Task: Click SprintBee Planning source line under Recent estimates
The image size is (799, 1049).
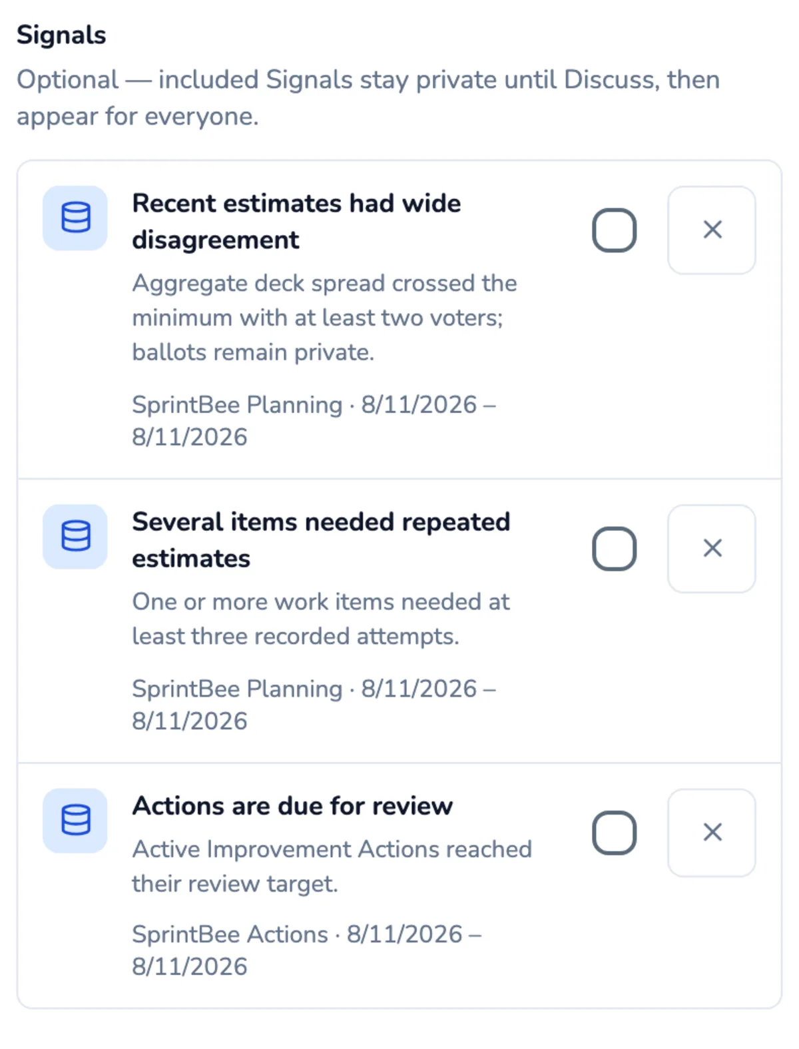Action: 314,421
